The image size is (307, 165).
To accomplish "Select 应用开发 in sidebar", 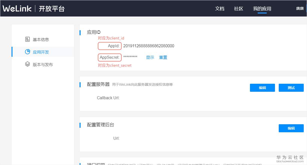I will pos(41,52).
